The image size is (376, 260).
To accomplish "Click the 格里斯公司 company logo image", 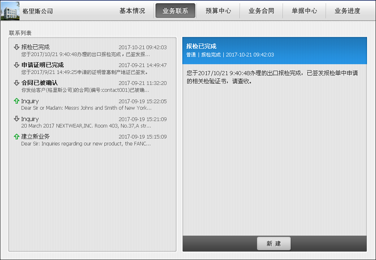I will pos(10,11).
